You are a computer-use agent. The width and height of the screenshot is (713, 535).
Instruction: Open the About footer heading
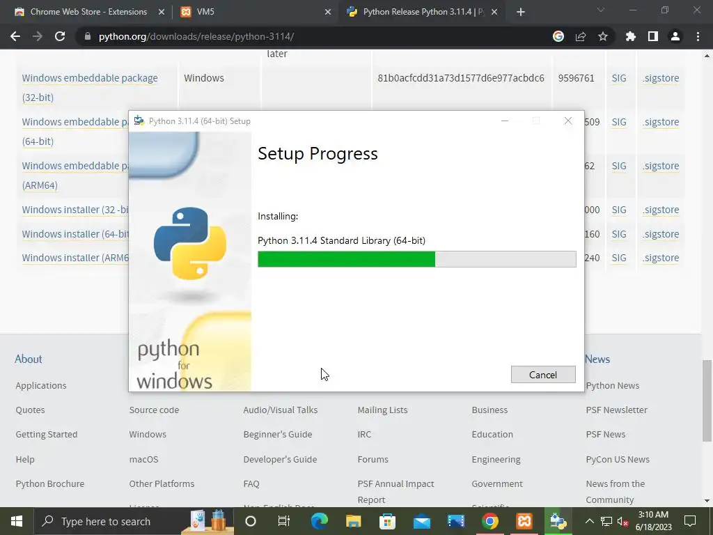[28, 359]
